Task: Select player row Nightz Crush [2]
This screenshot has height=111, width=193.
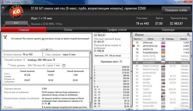Action: coord(161,66)
